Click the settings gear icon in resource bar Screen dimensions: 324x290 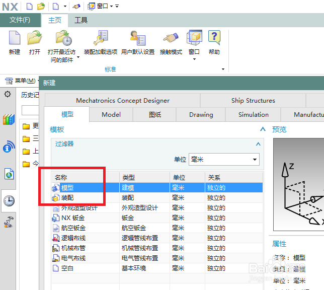(8, 94)
